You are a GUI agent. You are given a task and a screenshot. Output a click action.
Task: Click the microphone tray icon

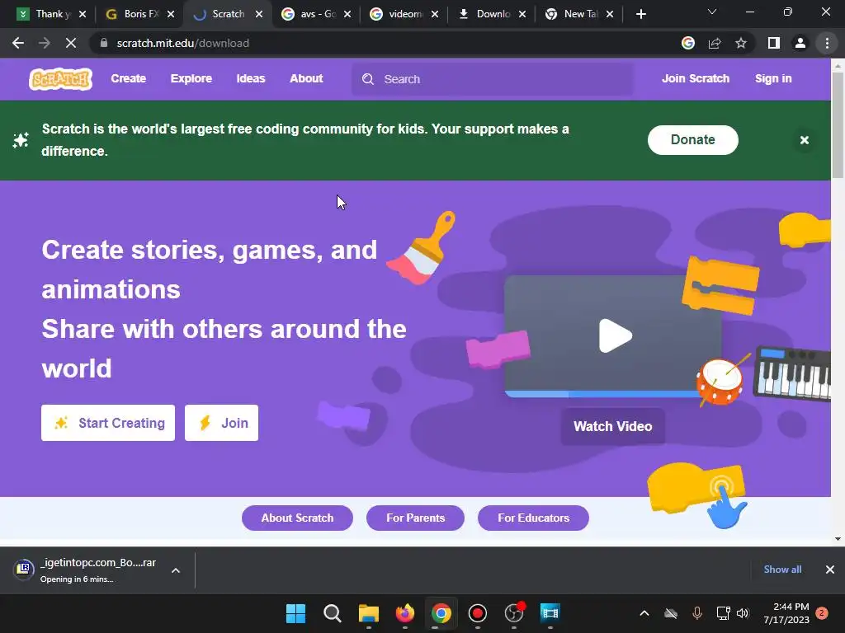click(x=696, y=613)
